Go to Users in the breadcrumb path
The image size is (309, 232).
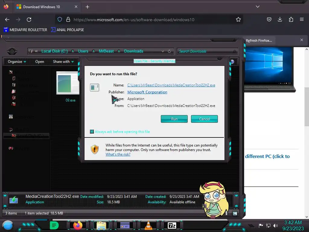(x=83, y=51)
